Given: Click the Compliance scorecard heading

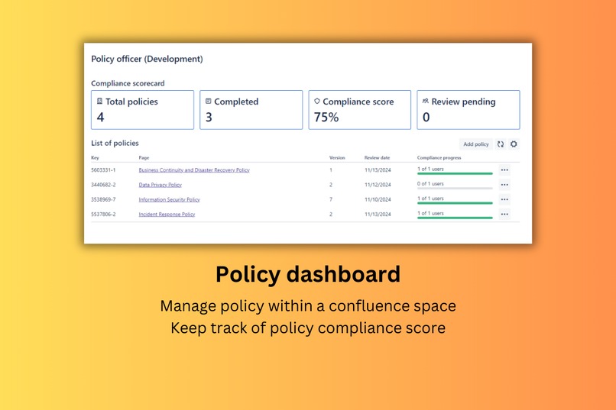Looking at the screenshot, I should pos(128,83).
